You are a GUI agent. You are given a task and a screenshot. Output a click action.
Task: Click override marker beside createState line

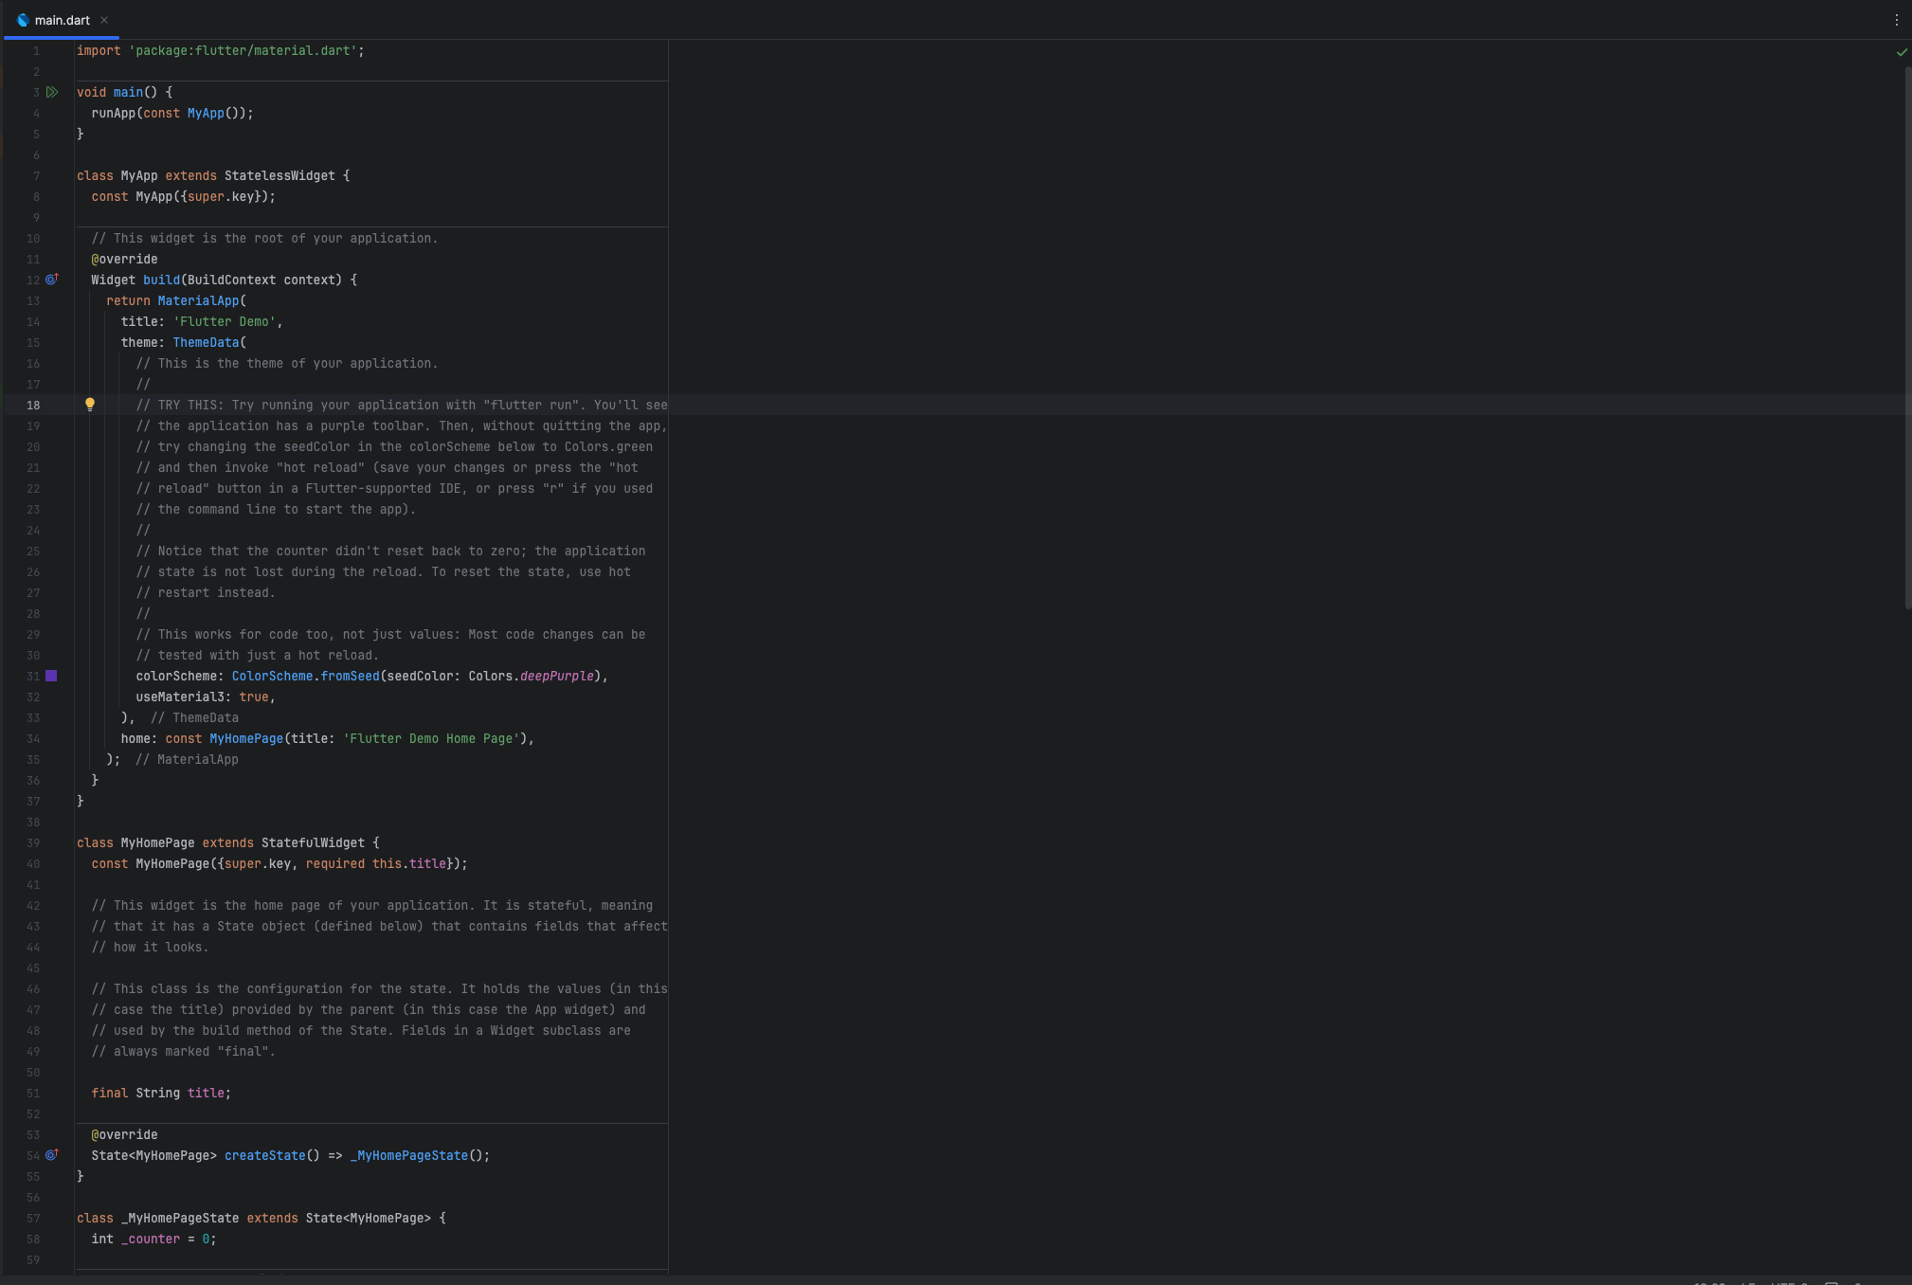pos(52,1155)
